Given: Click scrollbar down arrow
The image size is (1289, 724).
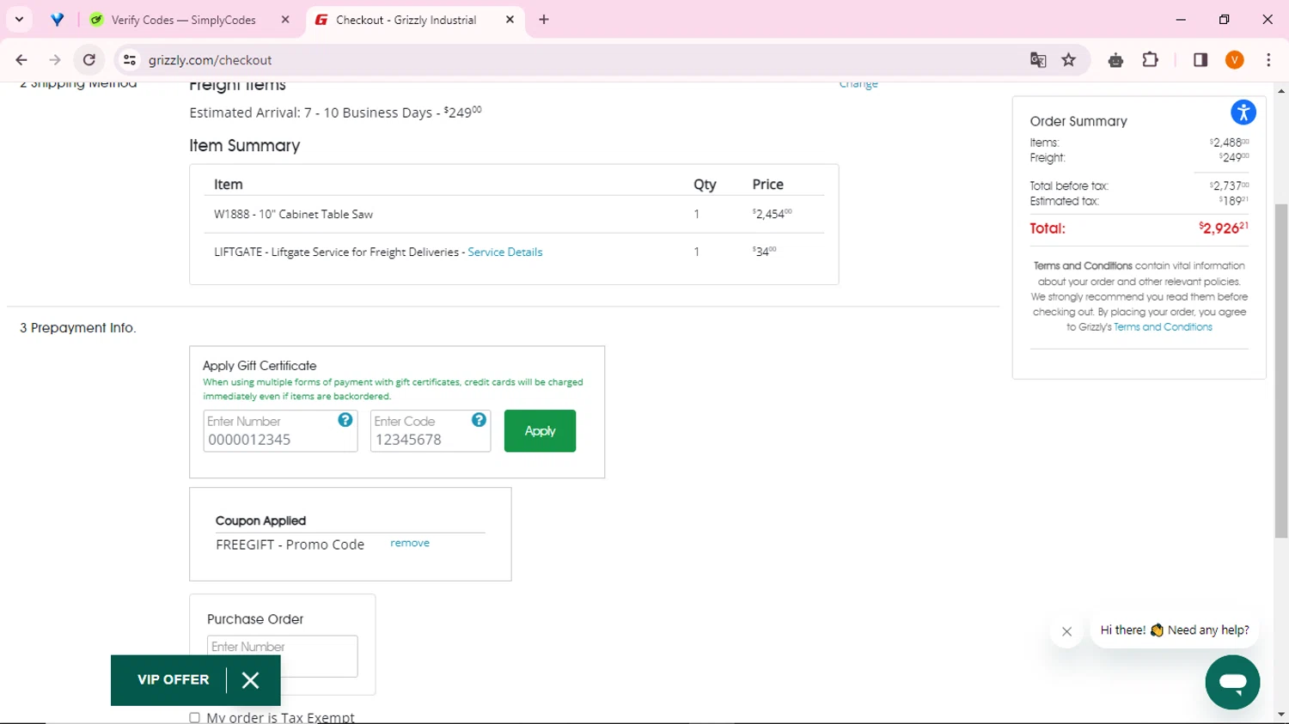Looking at the screenshot, I should click(x=1281, y=714).
